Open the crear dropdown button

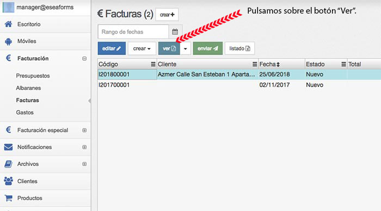142,48
